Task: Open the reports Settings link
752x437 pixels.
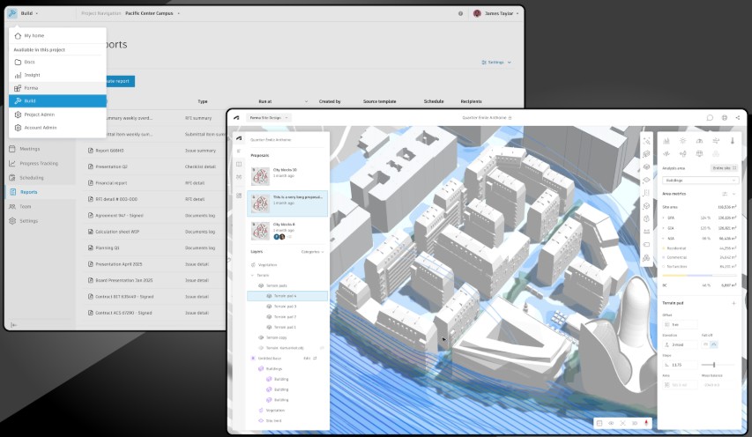Action: 495,63
